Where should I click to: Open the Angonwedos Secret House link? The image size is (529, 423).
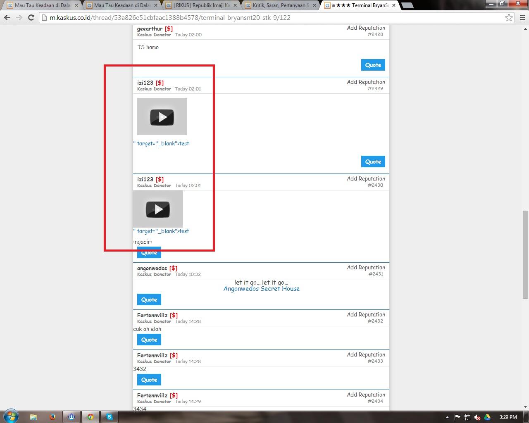[x=262, y=289]
